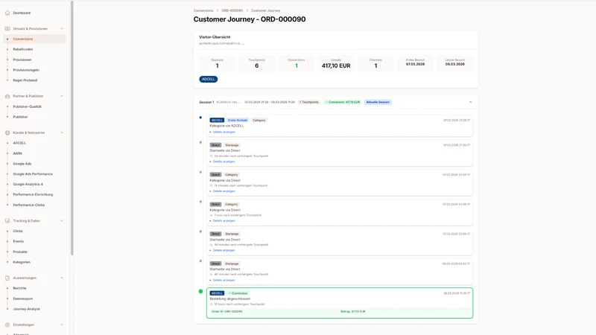Open Performance-Clicks page
This screenshot has height=335, width=596.
[28, 205]
